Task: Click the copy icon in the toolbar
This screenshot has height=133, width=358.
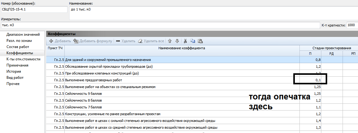Action: [x=193, y=41]
